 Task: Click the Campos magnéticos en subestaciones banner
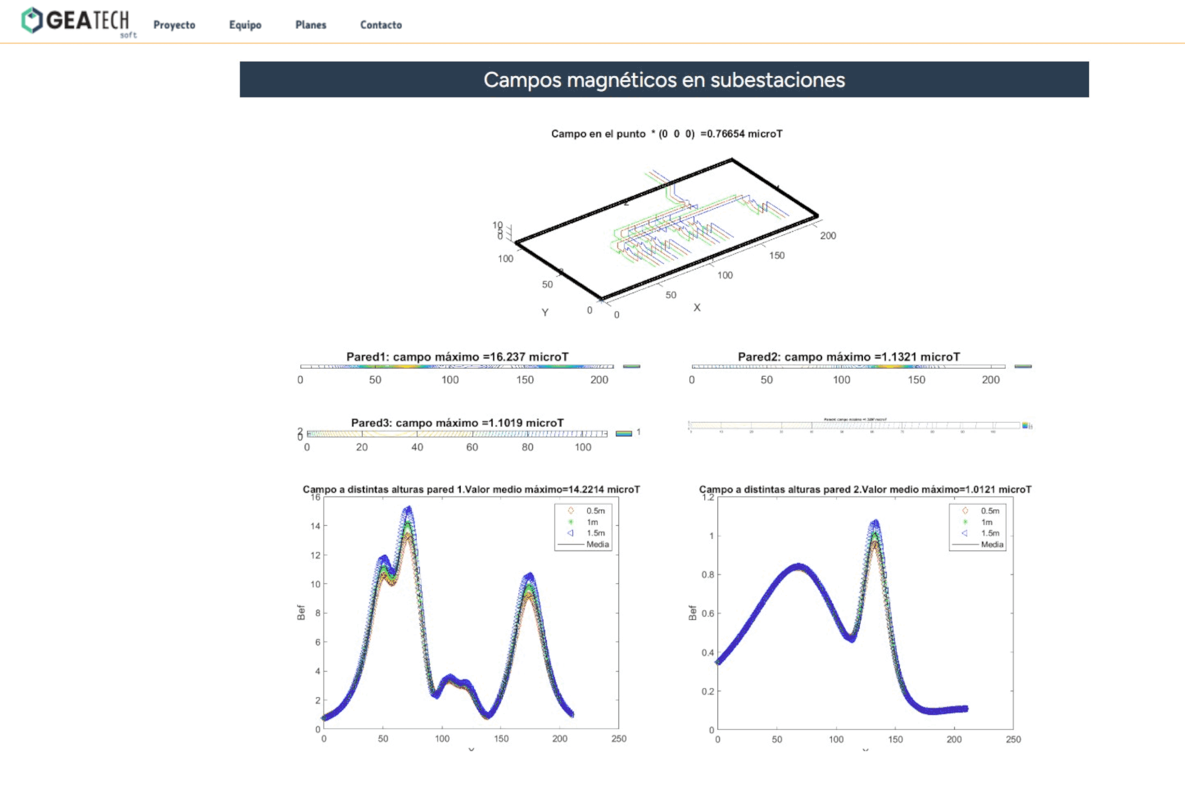664,79
